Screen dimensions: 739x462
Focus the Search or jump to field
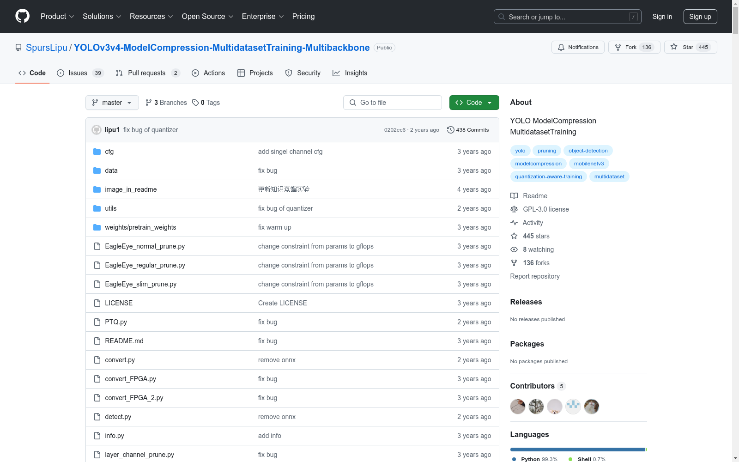568,17
